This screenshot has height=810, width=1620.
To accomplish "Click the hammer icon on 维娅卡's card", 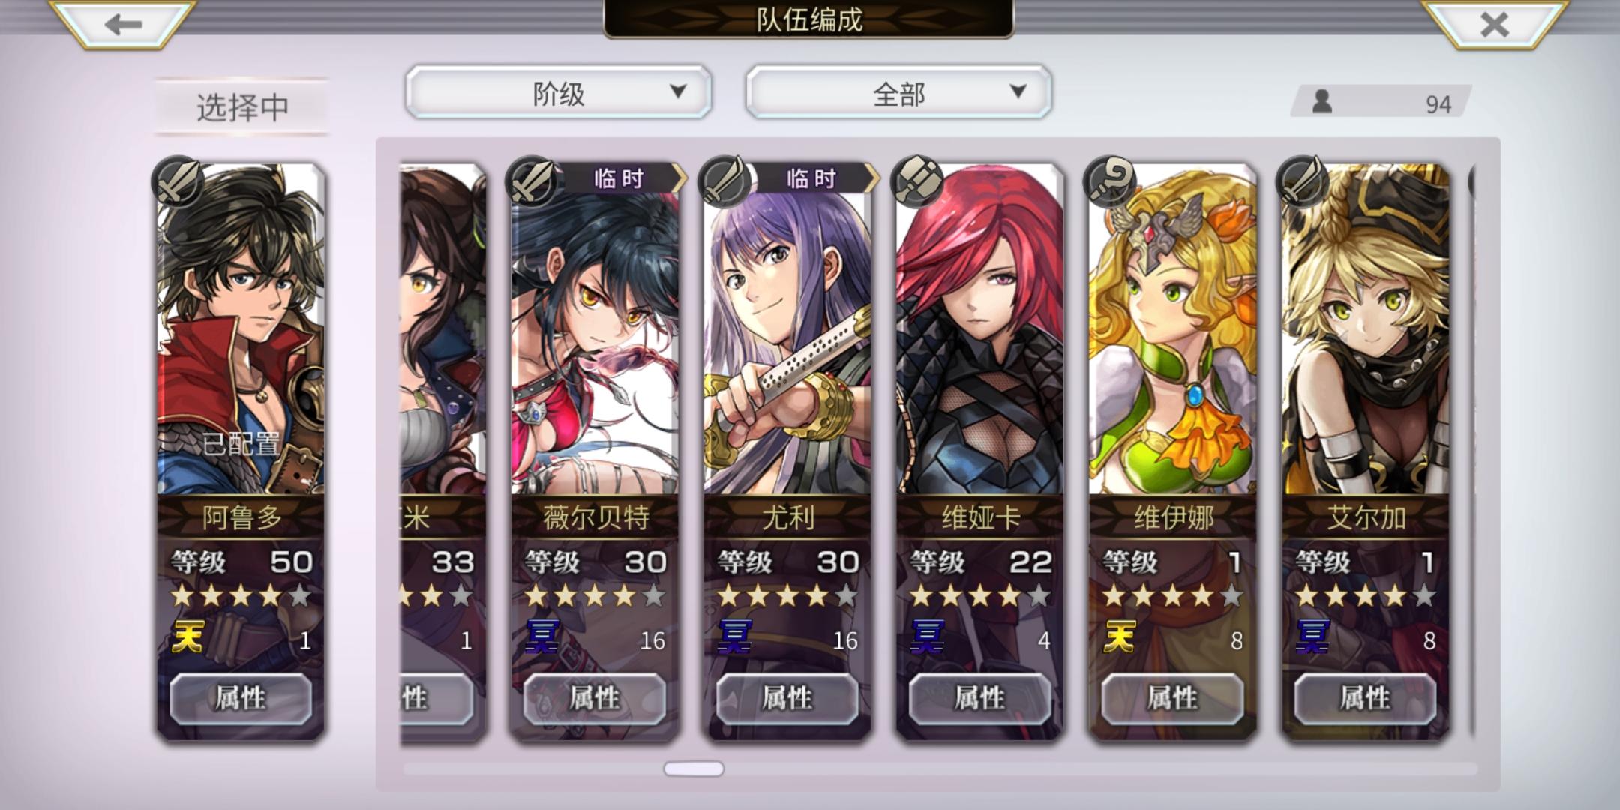I will point(917,182).
